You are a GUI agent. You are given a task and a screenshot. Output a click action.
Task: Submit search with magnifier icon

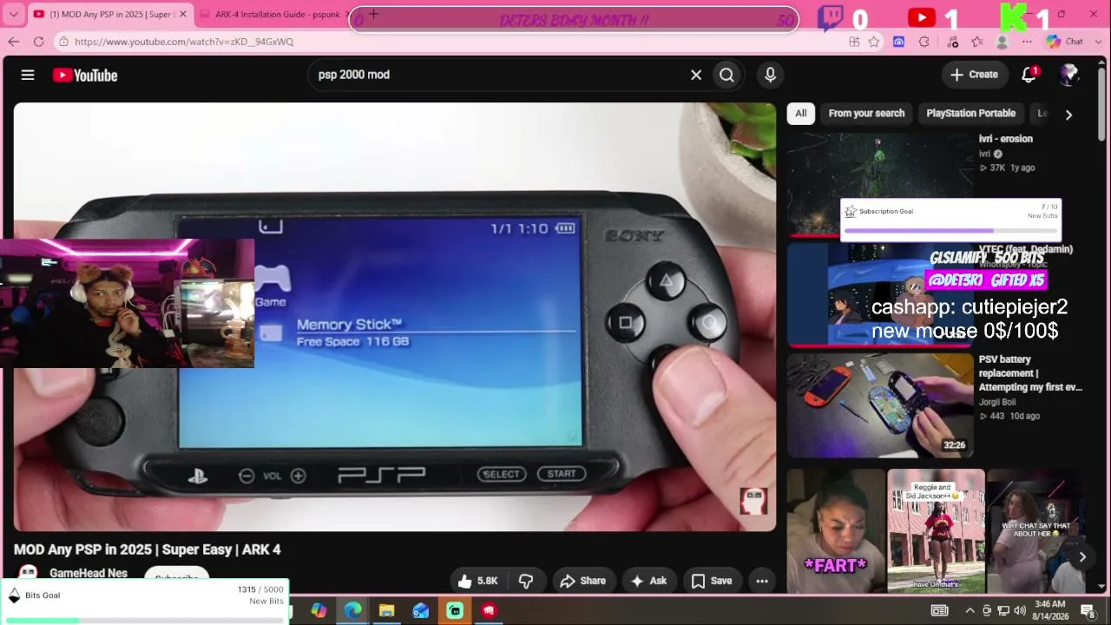[726, 76]
